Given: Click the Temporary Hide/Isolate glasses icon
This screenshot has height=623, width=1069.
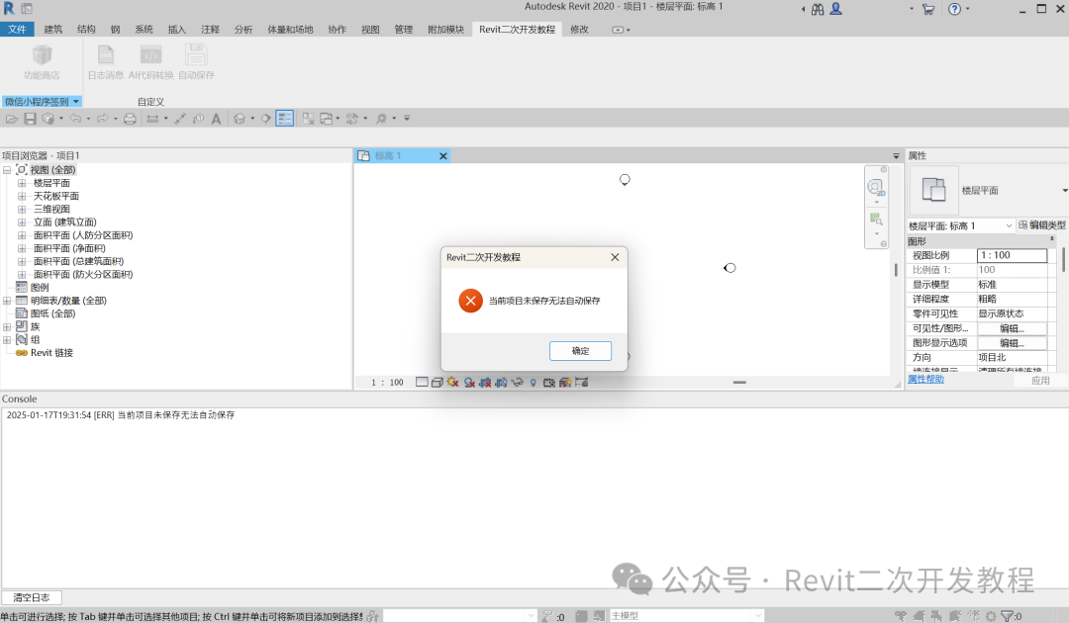Looking at the screenshot, I should 518,382.
